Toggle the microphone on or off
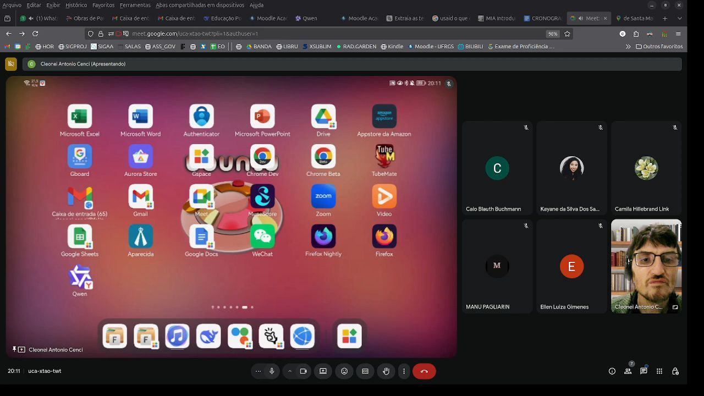704x396 pixels. point(272,371)
